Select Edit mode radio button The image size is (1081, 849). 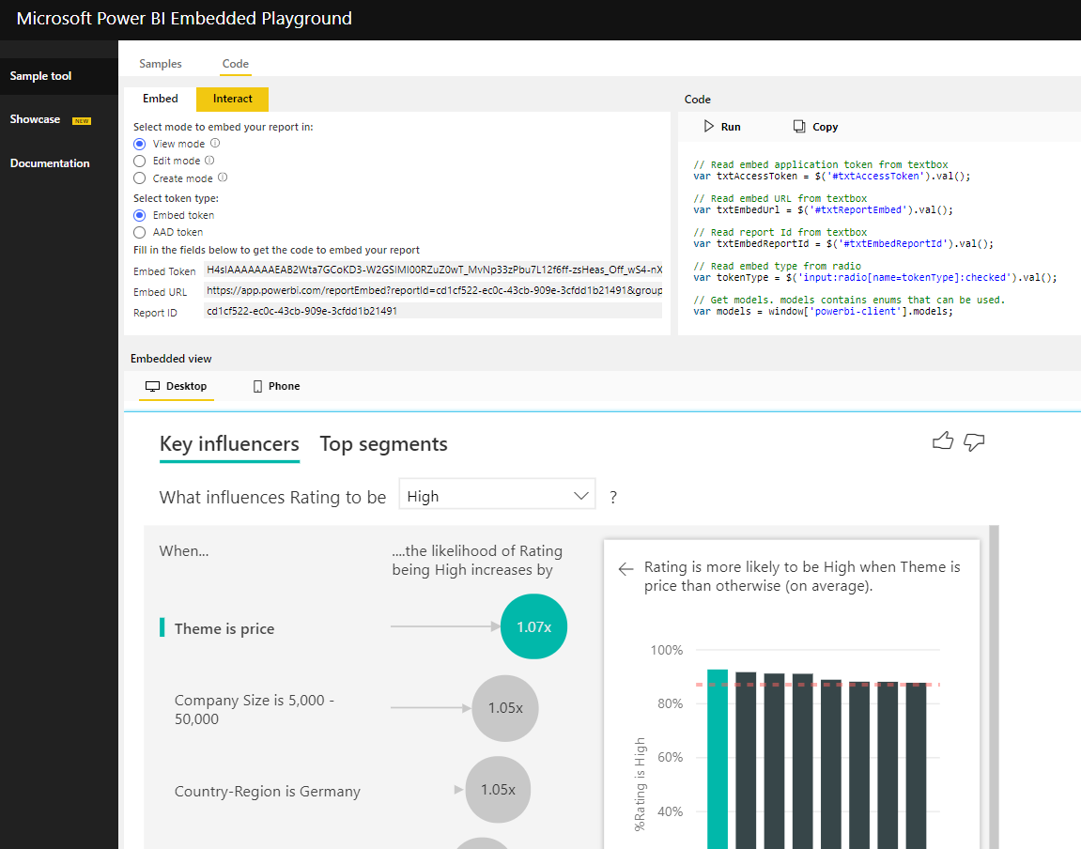(x=139, y=161)
